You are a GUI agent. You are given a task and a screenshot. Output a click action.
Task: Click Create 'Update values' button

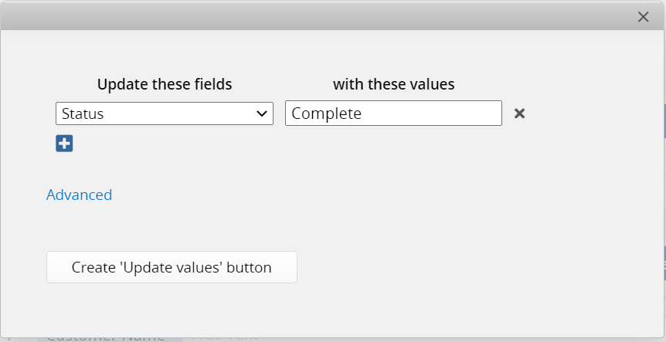(x=172, y=267)
